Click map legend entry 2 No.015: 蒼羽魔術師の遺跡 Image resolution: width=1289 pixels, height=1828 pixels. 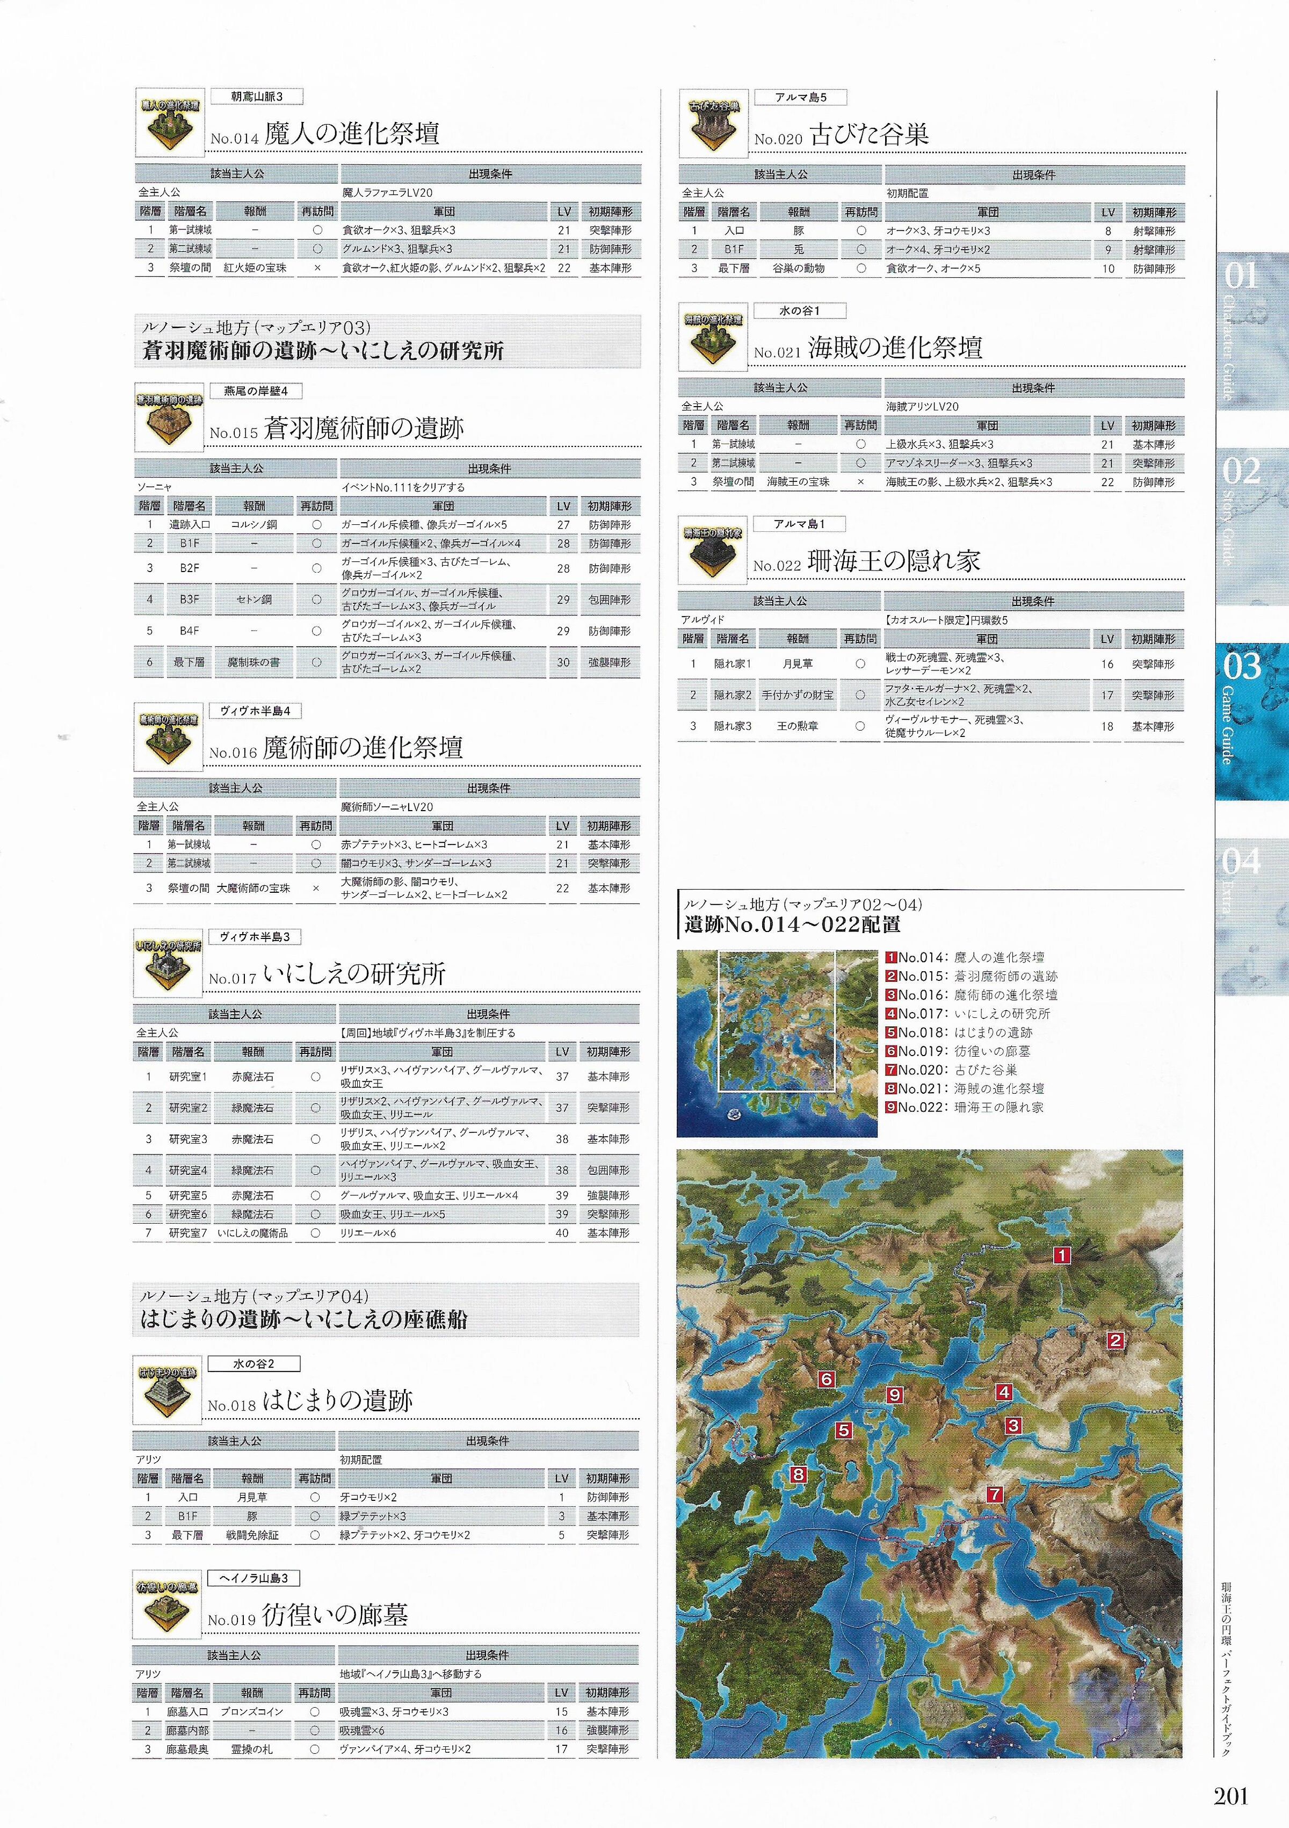[972, 976]
